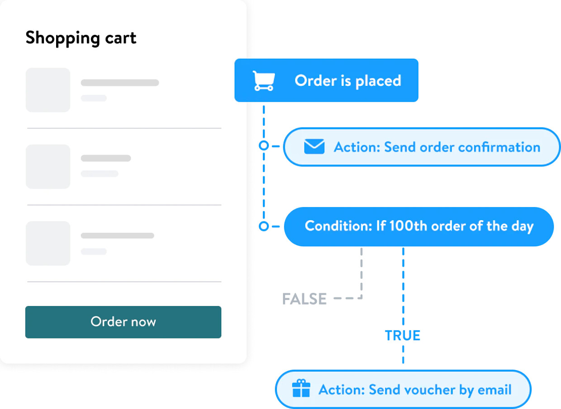The image size is (561, 409).
Task: Select the third cart item thumbnail
Action: coord(48,243)
